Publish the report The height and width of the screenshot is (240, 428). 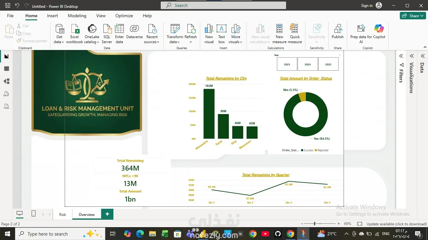[338, 31]
